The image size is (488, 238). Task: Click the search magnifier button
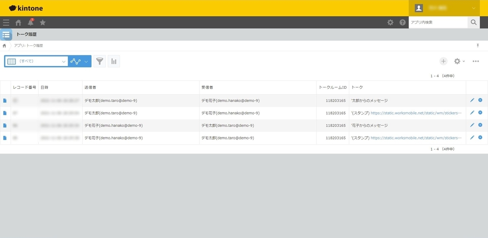tap(474, 22)
